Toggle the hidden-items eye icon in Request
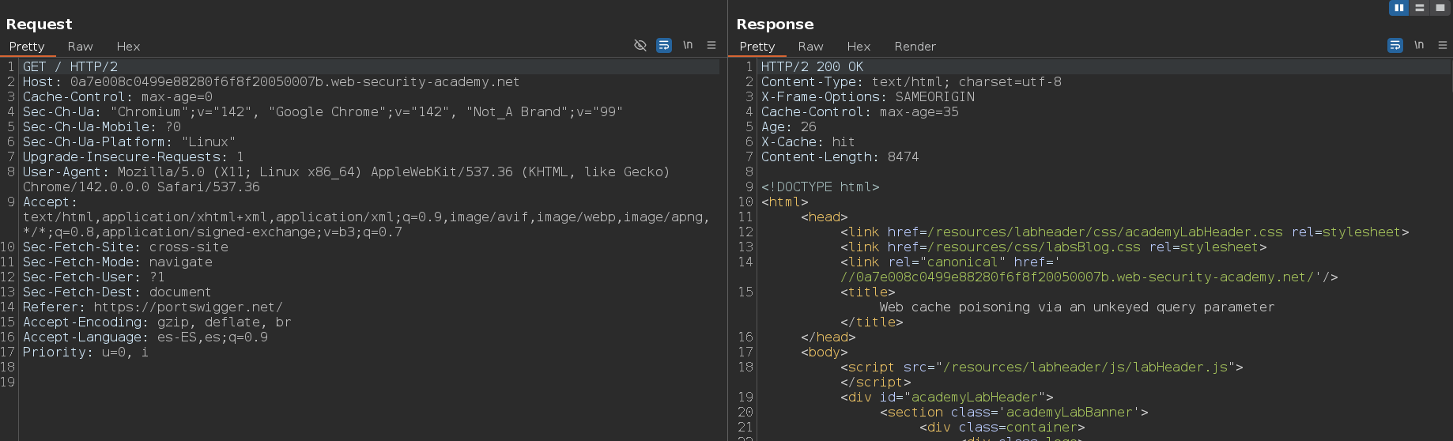This screenshot has height=441, width=1453. 640,45
